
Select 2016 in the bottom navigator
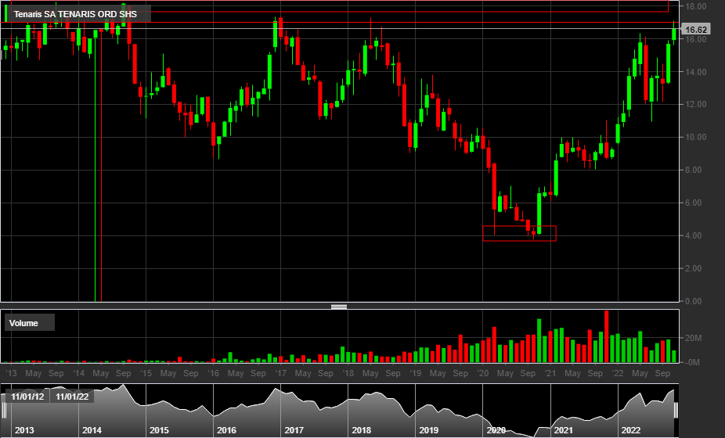tap(226, 430)
